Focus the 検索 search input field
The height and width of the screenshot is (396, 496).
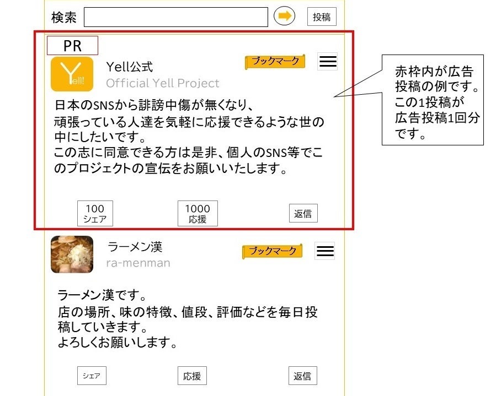click(x=176, y=17)
